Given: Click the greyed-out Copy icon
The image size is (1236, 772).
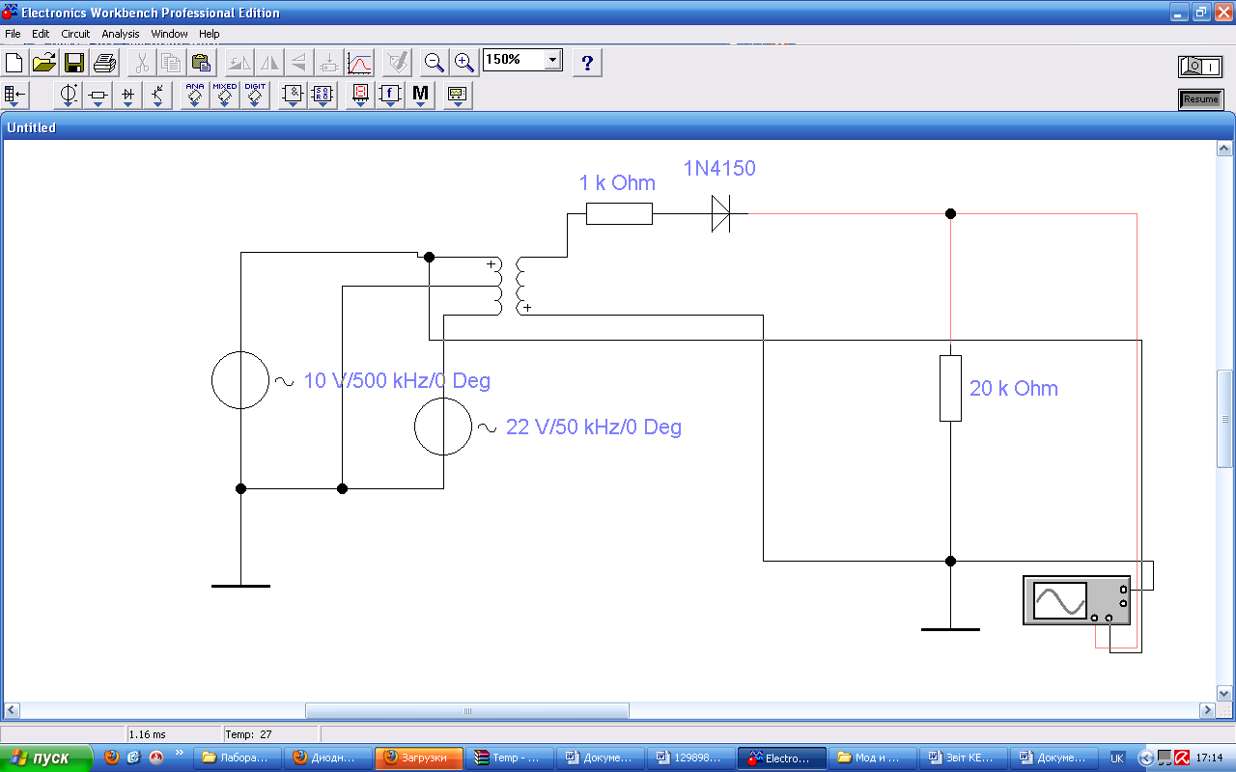Looking at the screenshot, I should coord(171,64).
